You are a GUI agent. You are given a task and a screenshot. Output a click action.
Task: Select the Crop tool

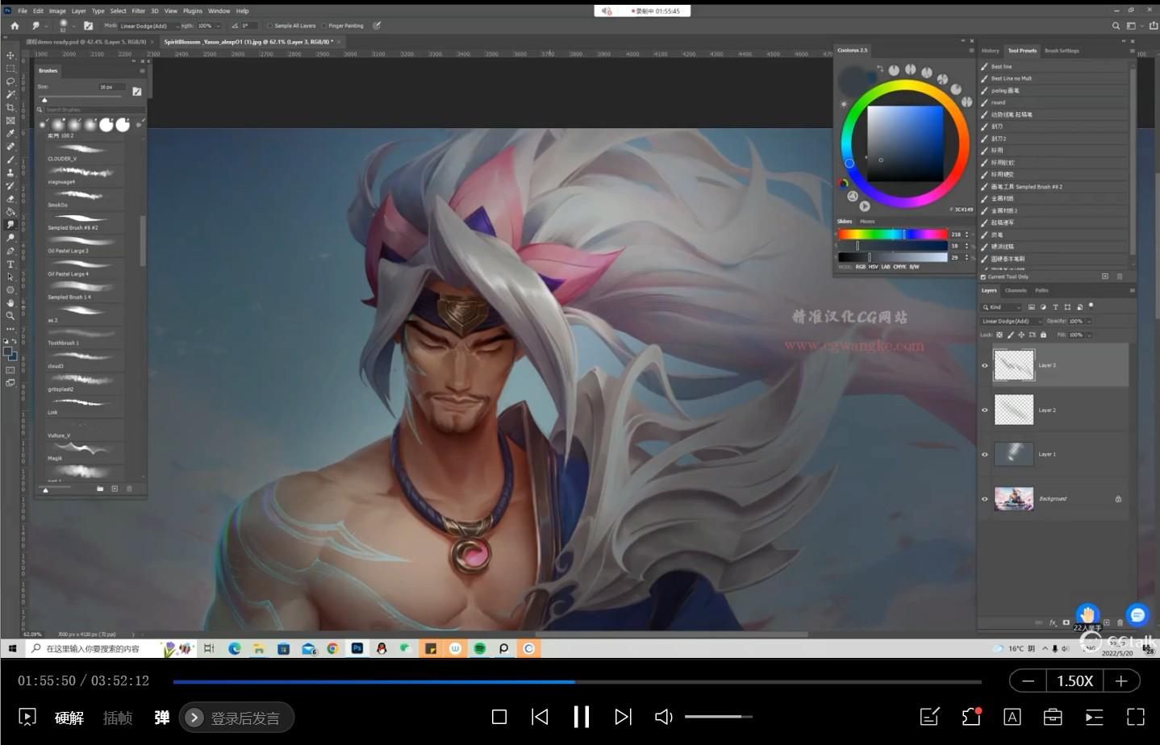pyautogui.click(x=10, y=107)
